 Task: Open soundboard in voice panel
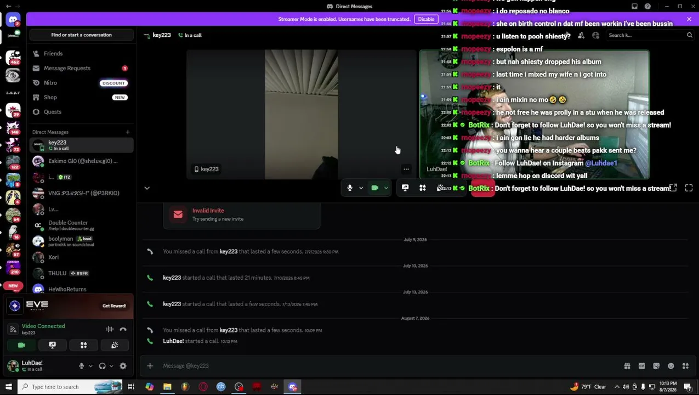click(x=115, y=345)
